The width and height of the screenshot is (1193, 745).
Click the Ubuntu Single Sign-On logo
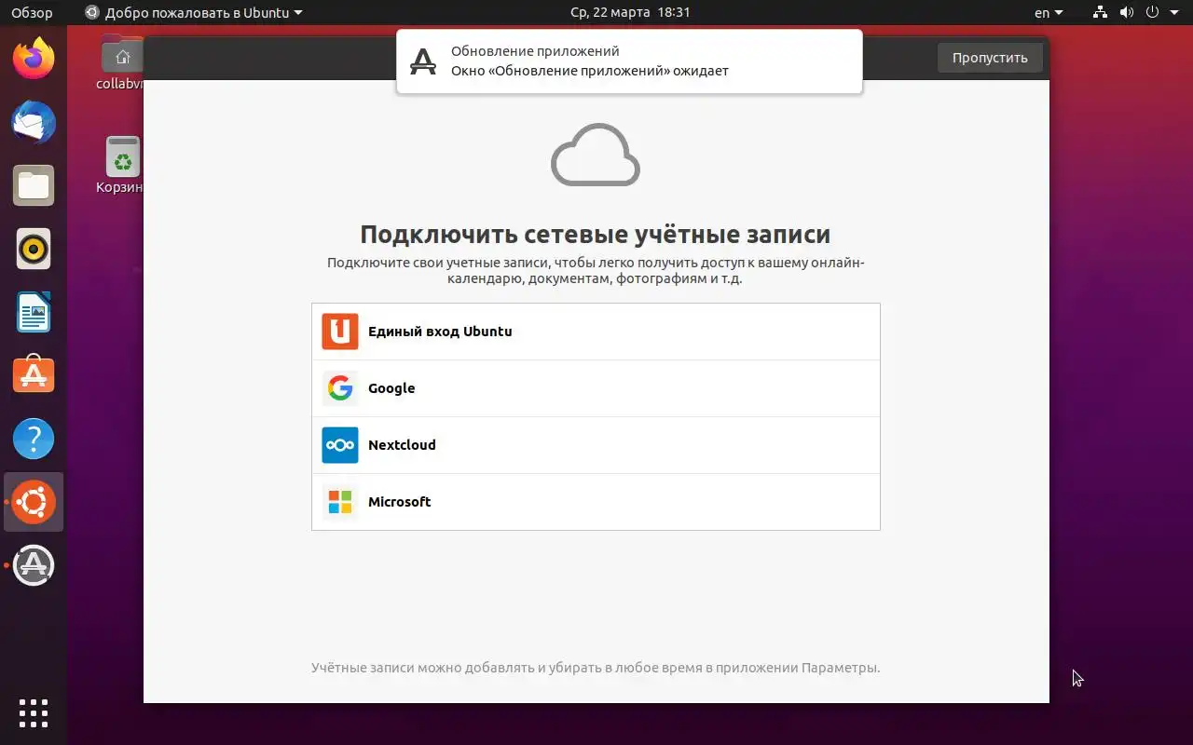coord(340,332)
